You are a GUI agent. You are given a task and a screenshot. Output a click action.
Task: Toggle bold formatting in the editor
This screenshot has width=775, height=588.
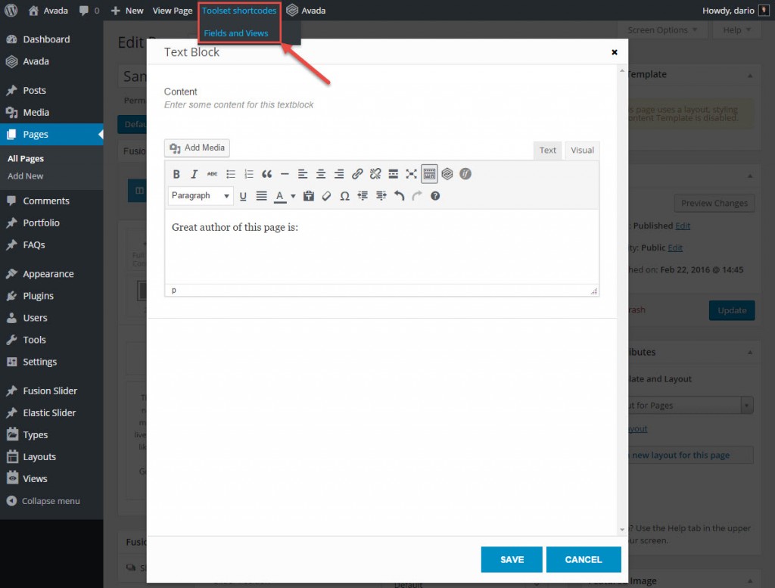point(176,173)
